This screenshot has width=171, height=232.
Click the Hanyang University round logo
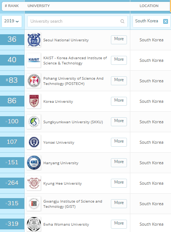pyautogui.click(x=34, y=163)
